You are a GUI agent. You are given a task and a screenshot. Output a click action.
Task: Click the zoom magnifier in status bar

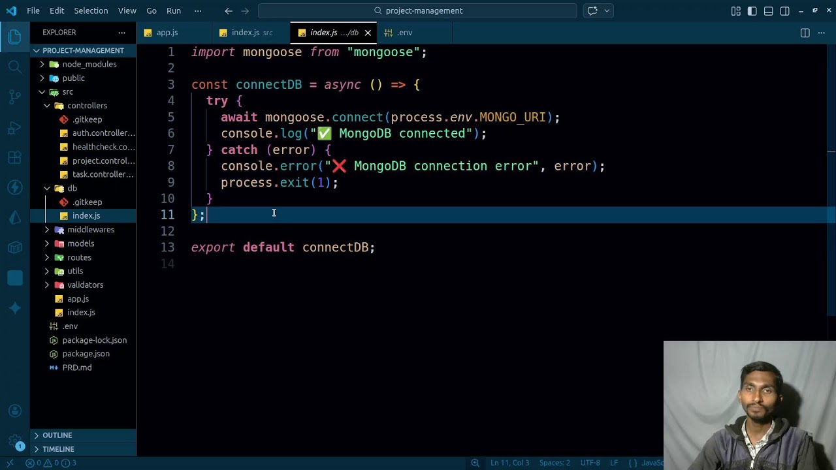(475, 463)
